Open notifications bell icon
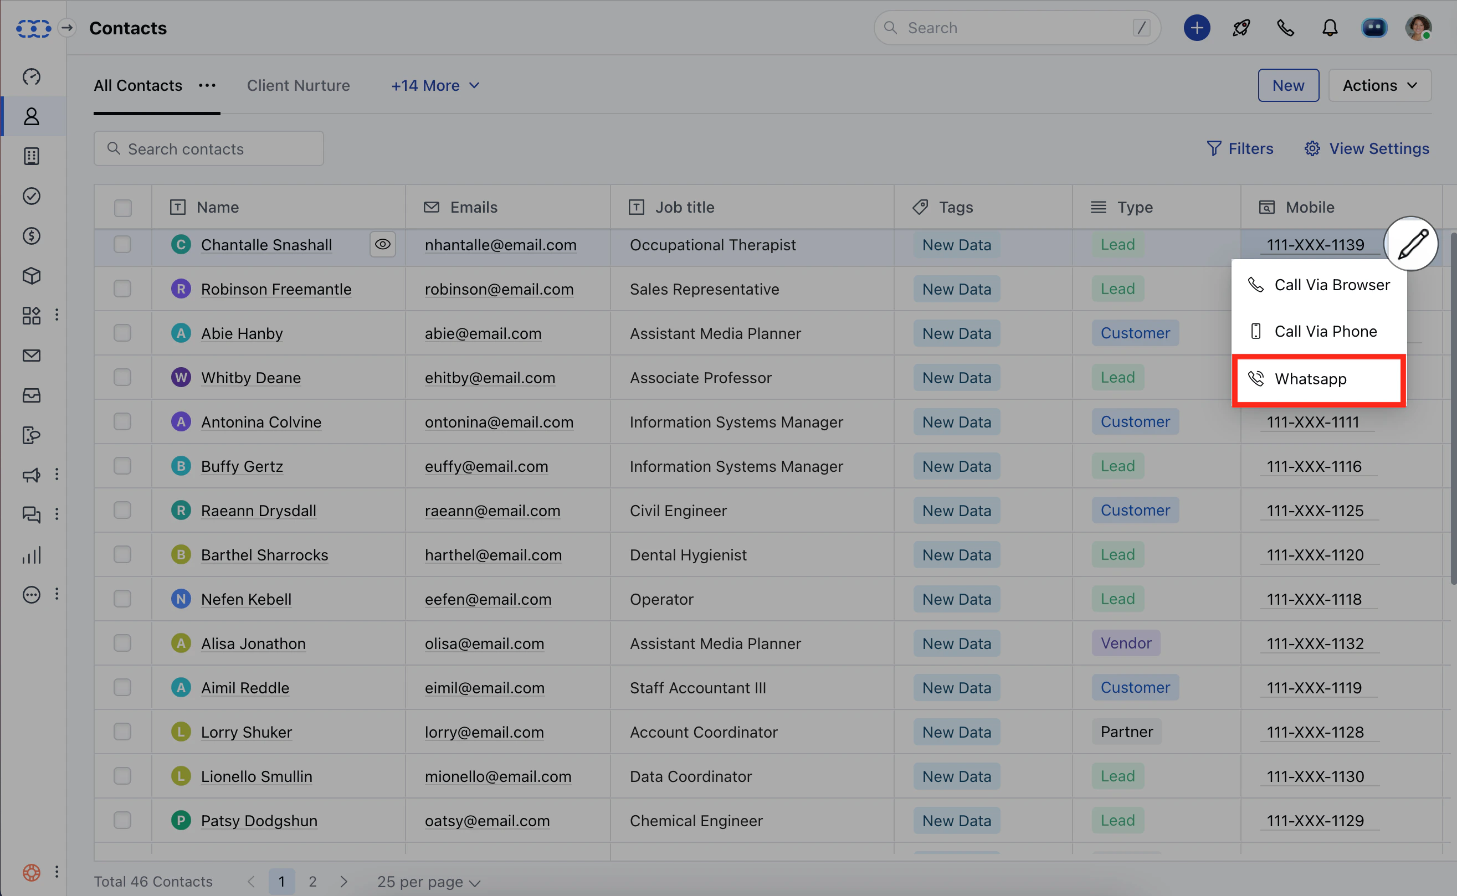This screenshot has height=896, width=1457. click(x=1330, y=28)
